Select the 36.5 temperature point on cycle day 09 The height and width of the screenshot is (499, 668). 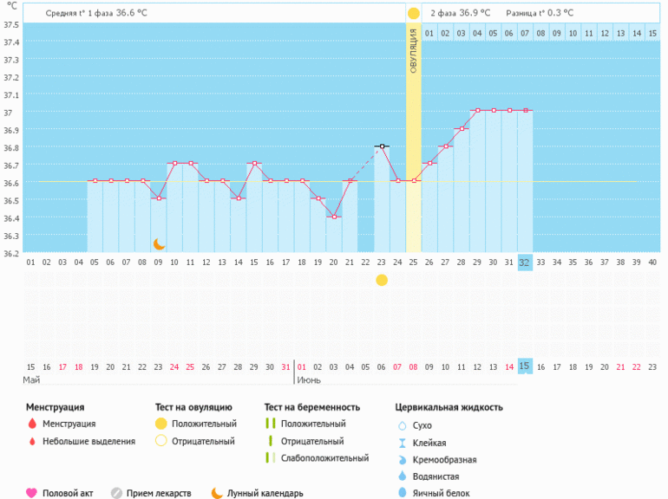[159, 198]
